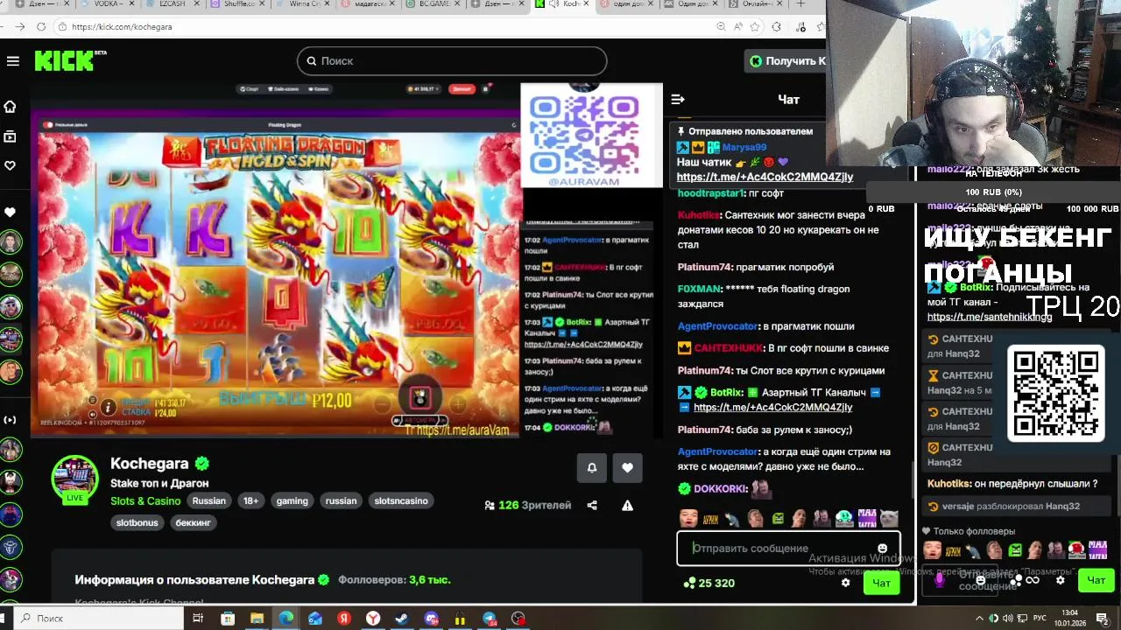Viewport: 1121px width, 630px height.
Task: Open the emoji picker in the message box
Action: coord(882,549)
